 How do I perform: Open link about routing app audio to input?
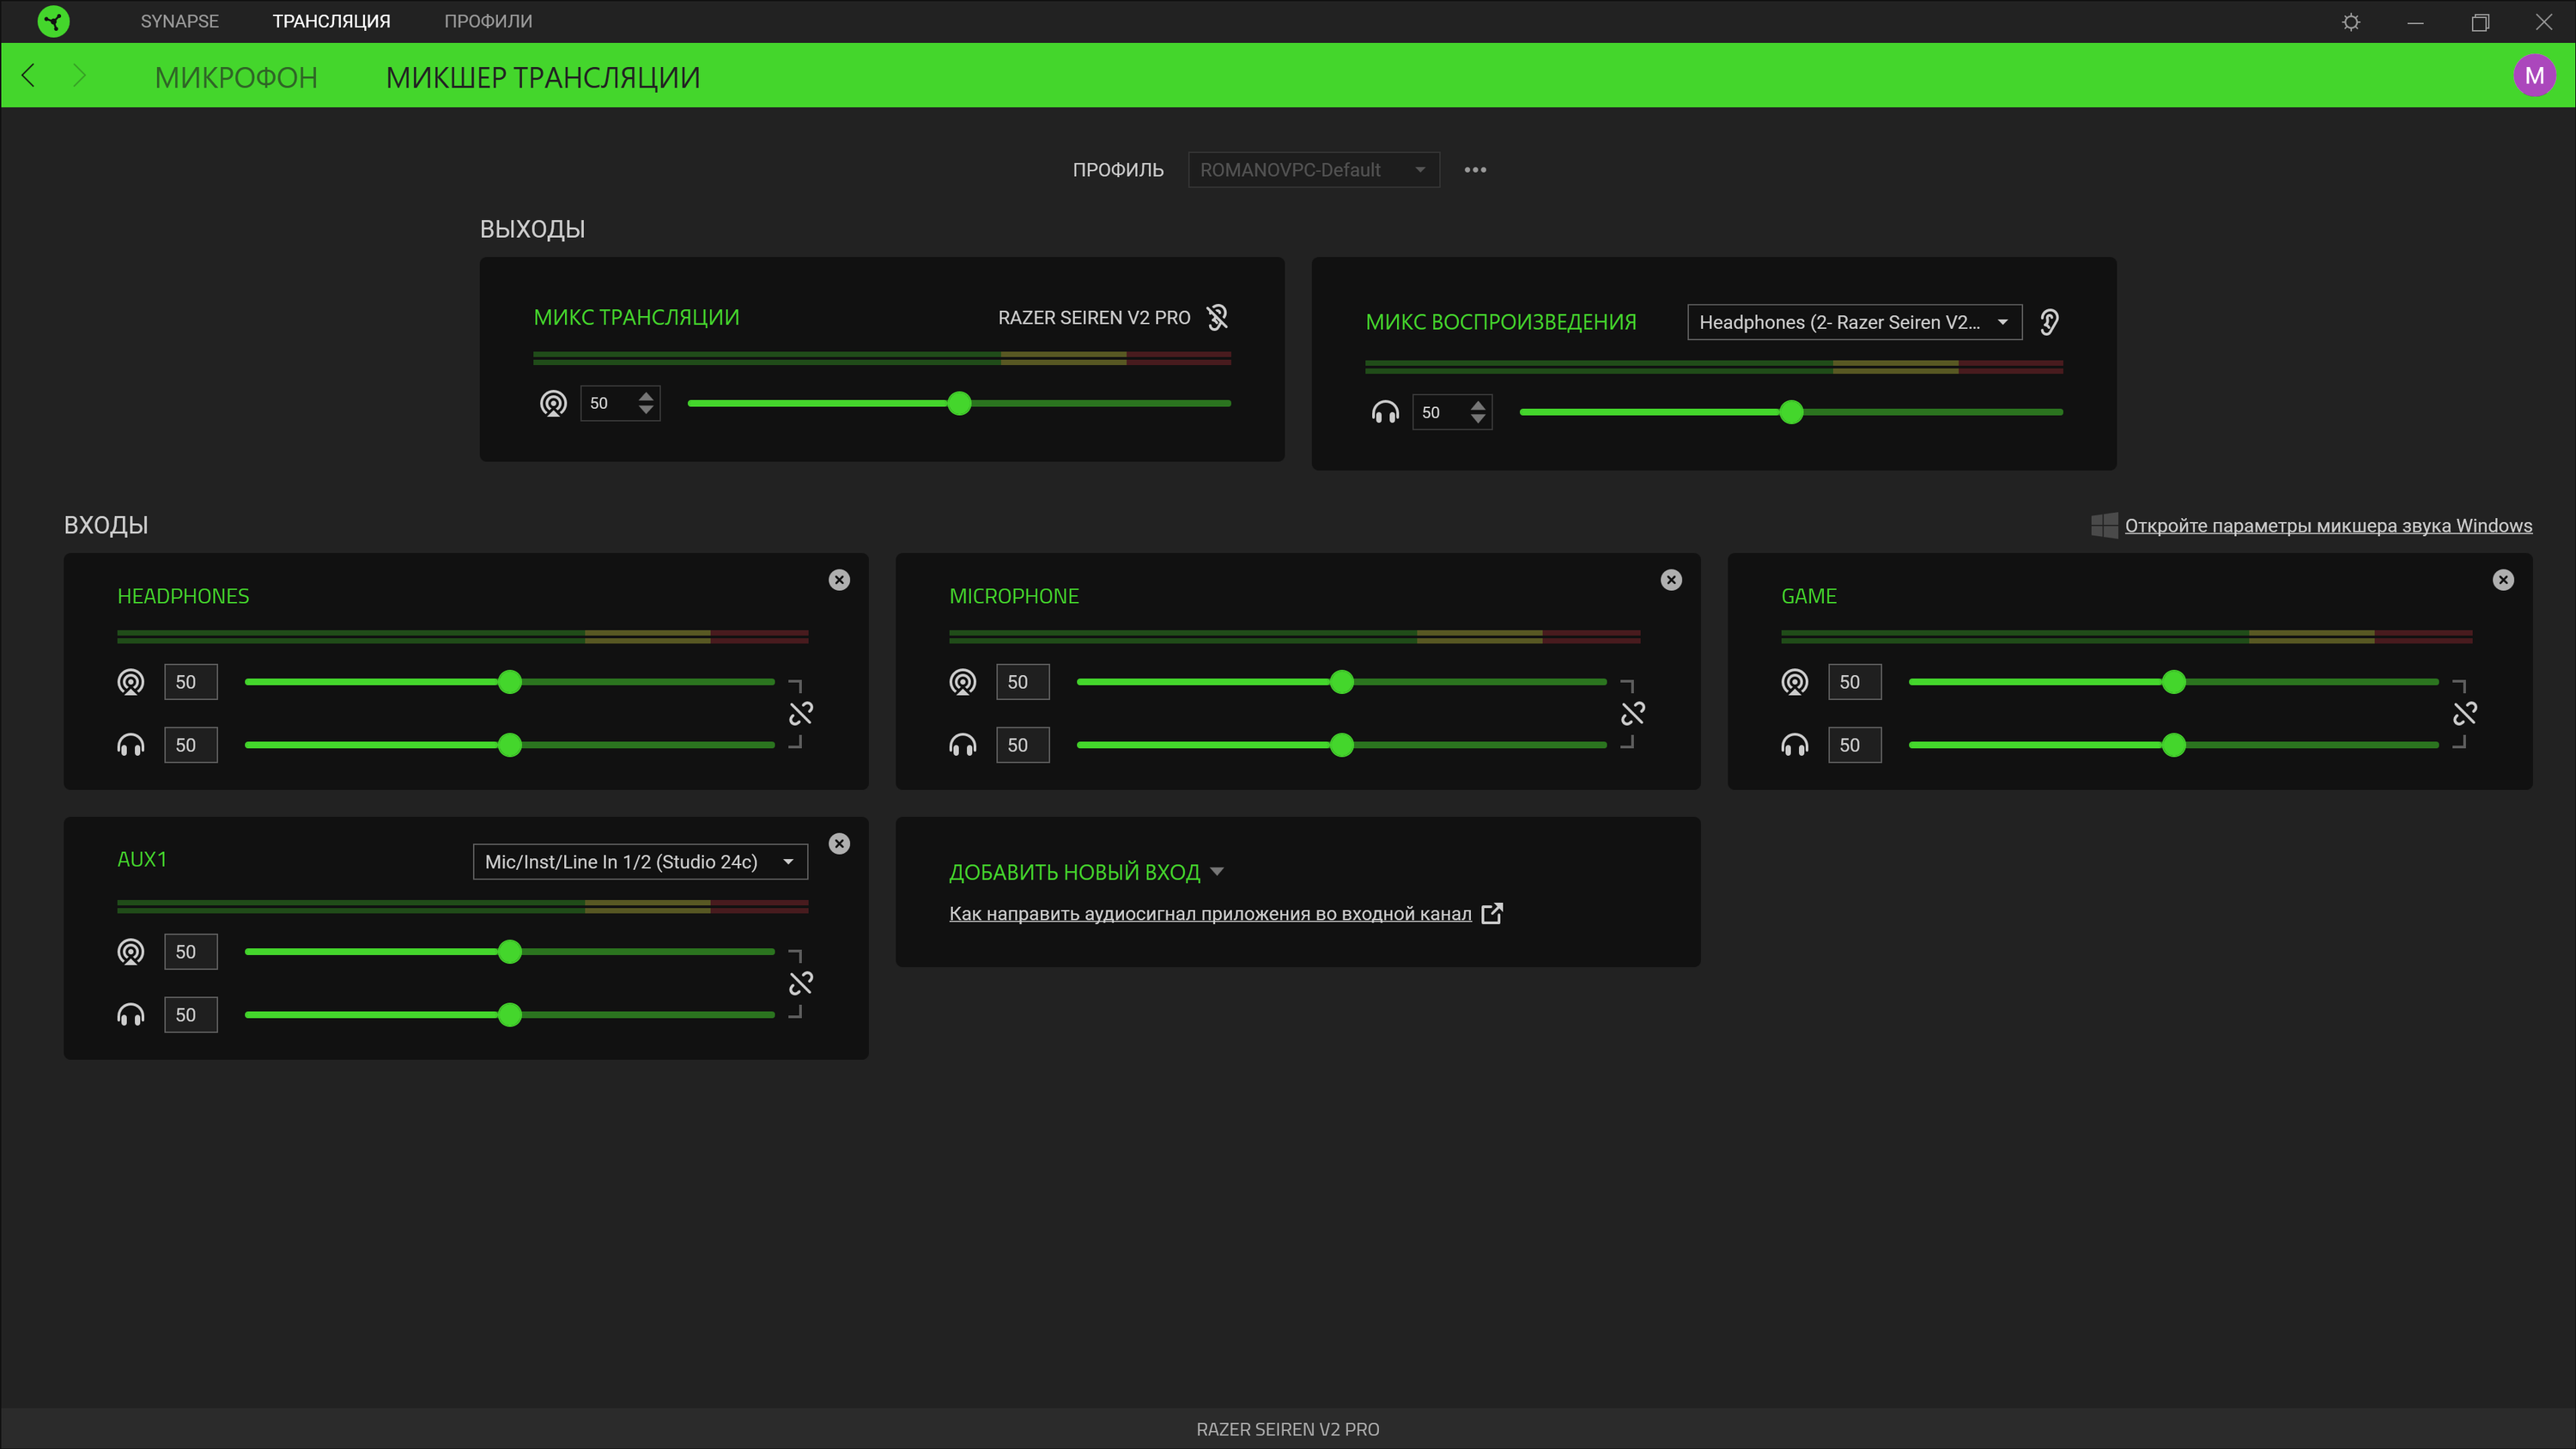1209,914
